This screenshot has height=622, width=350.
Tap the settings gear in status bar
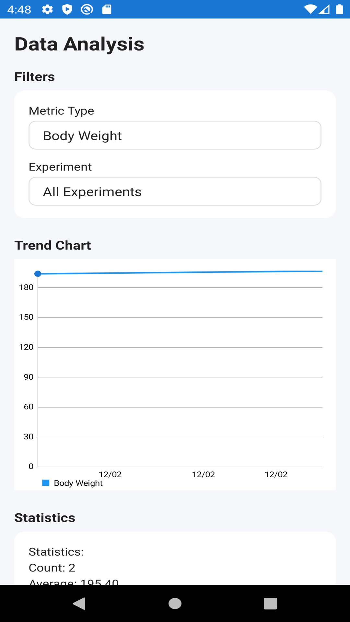[47, 9]
